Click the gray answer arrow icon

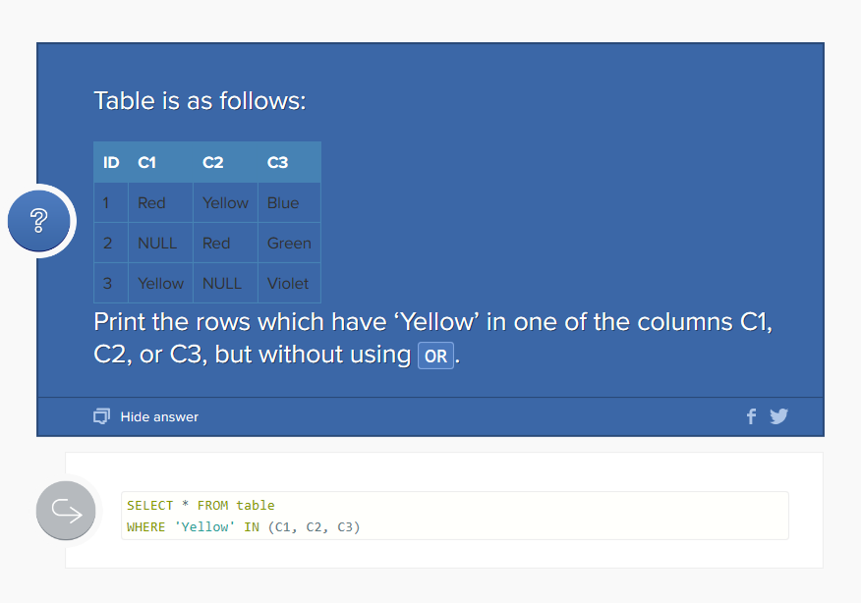[66, 511]
